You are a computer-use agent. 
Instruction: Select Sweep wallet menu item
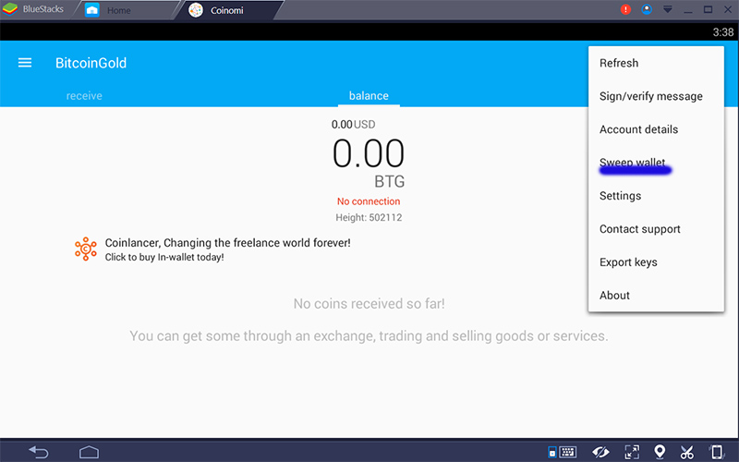(x=656, y=163)
